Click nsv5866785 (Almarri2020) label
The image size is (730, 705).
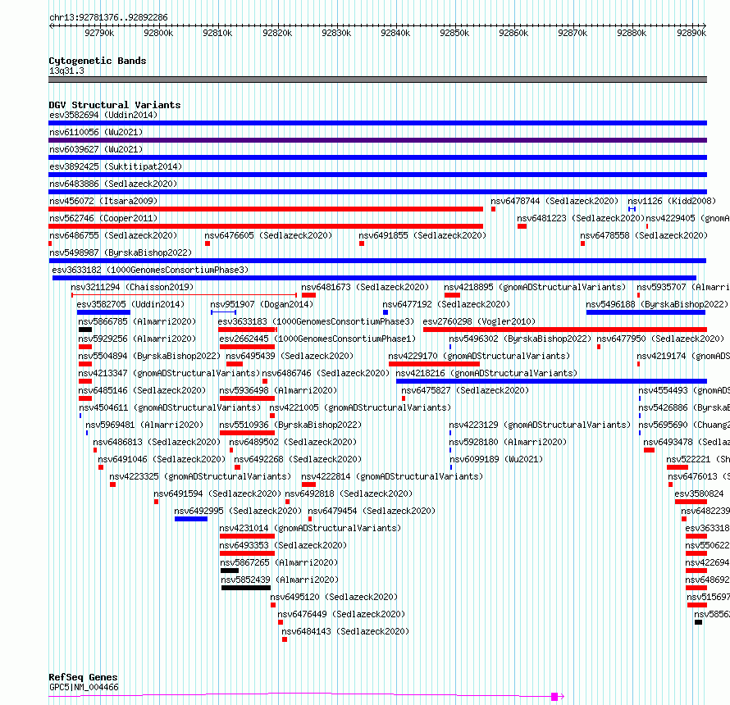[137, 321]
